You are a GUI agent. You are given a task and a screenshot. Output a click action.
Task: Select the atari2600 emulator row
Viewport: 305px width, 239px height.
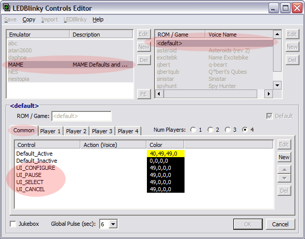coord(70,50)
